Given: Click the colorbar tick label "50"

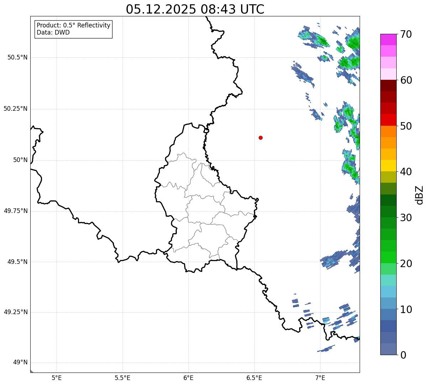Looking at the screenshot, I should [x=406, y=126].
